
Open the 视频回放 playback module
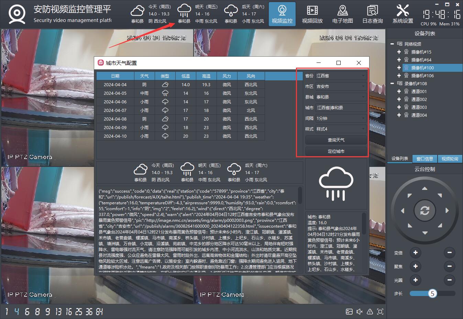click(312, 14)
